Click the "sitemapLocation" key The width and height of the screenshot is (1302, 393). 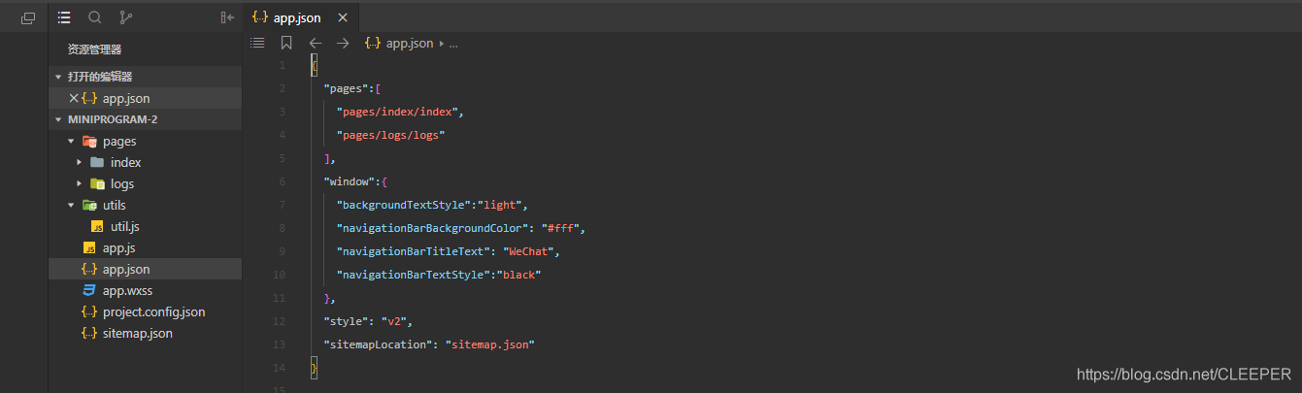click(x=379, y=344)
